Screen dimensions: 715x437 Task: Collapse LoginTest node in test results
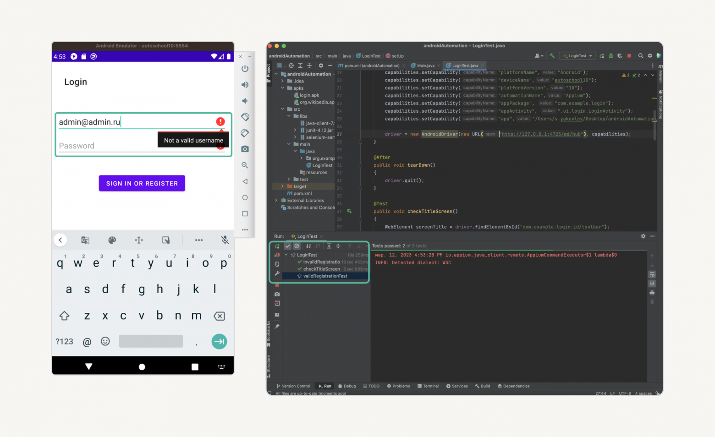286,255
